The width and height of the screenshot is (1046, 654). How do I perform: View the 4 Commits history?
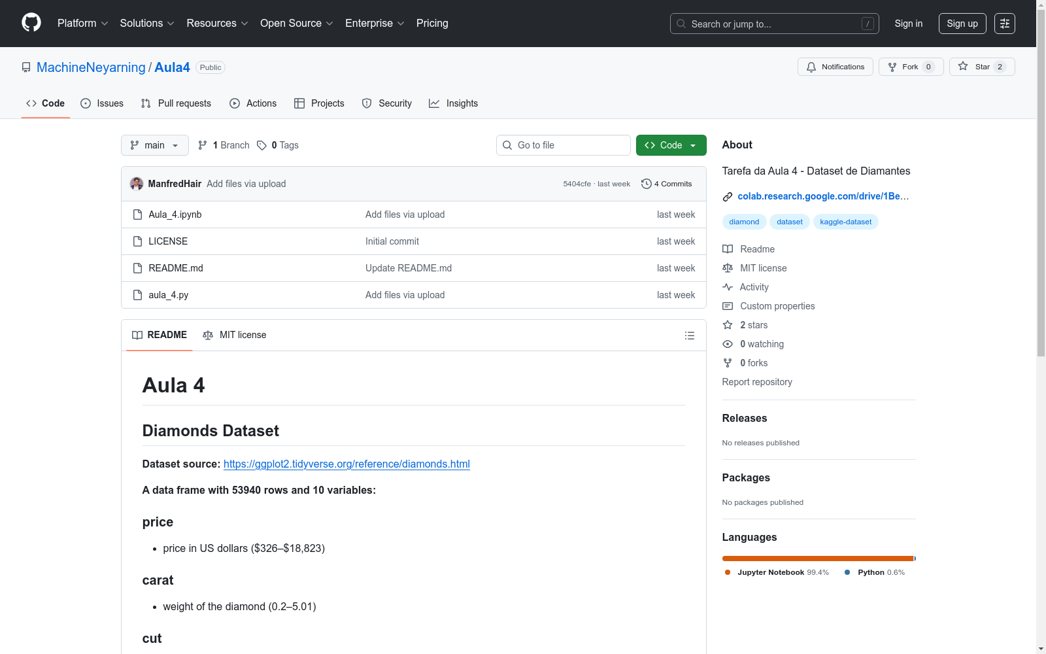[667, 184]
